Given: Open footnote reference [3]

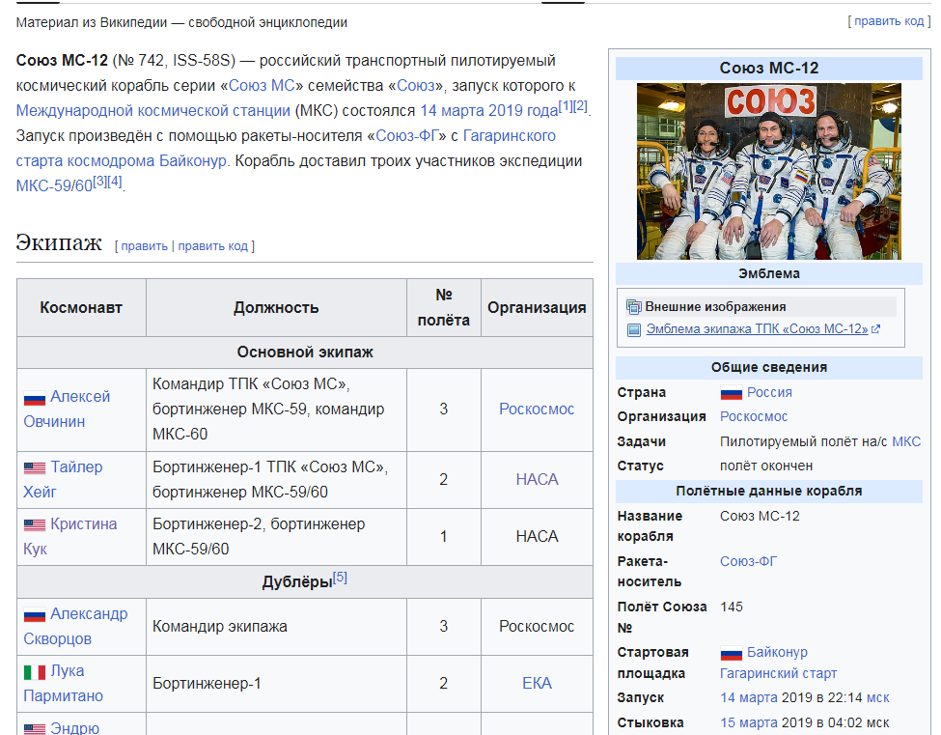Looking at the screenshot, I should point(99,181).
